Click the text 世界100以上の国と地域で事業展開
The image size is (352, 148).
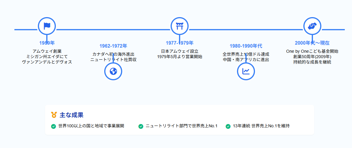pyautogui.click(x=91, y=126)
